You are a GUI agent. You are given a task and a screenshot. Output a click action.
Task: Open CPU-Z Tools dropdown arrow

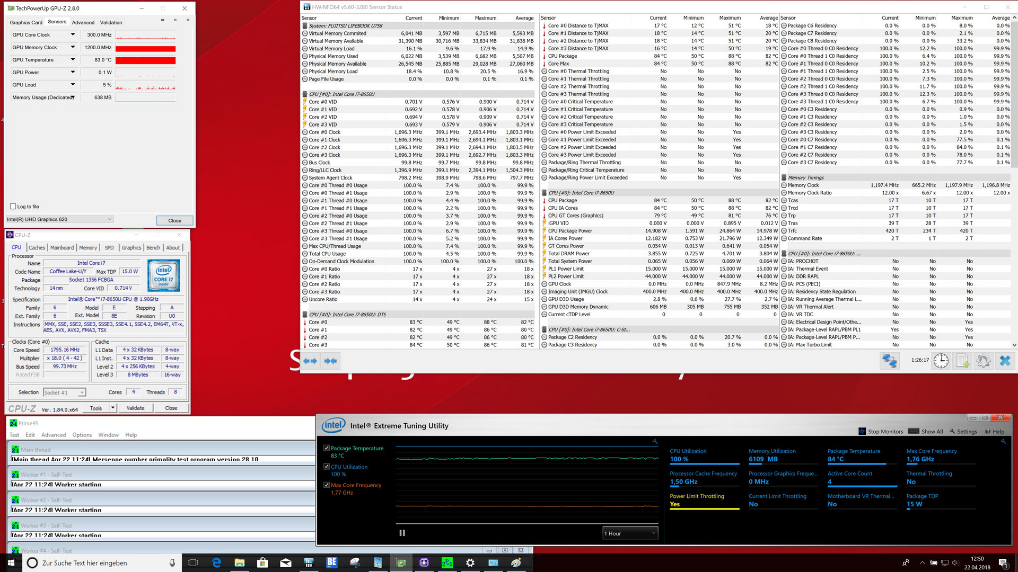[112, 408]
